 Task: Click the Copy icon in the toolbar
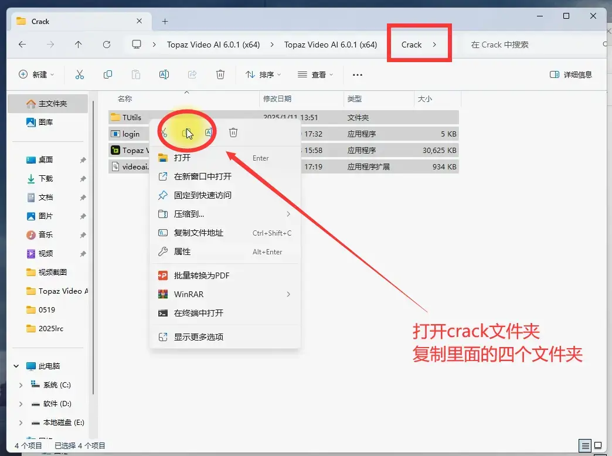coord(108,74)
